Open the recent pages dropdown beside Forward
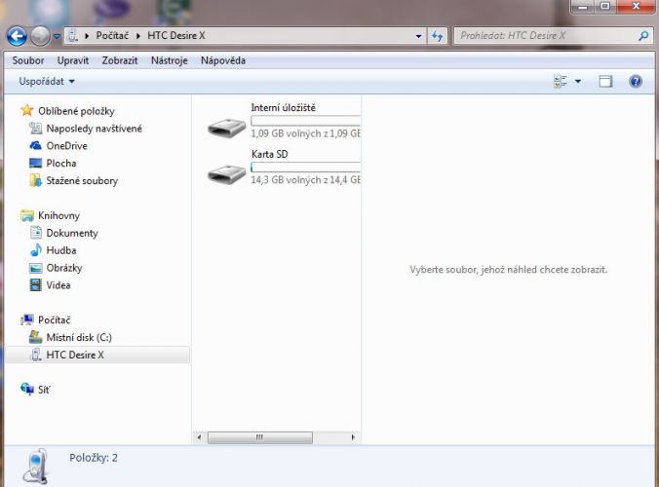Image resolution: width=659 pixels, height=487 pixels. click(x=57, y=37)
